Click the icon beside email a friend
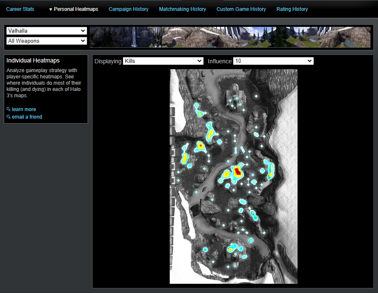 8,117
